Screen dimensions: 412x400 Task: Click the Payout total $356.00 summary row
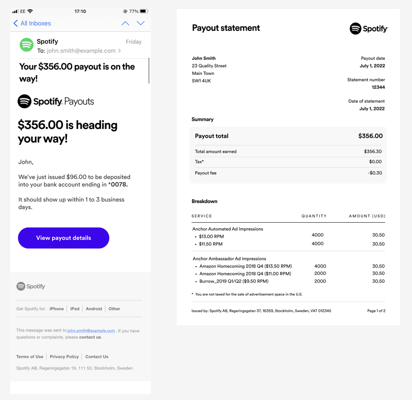288,136
